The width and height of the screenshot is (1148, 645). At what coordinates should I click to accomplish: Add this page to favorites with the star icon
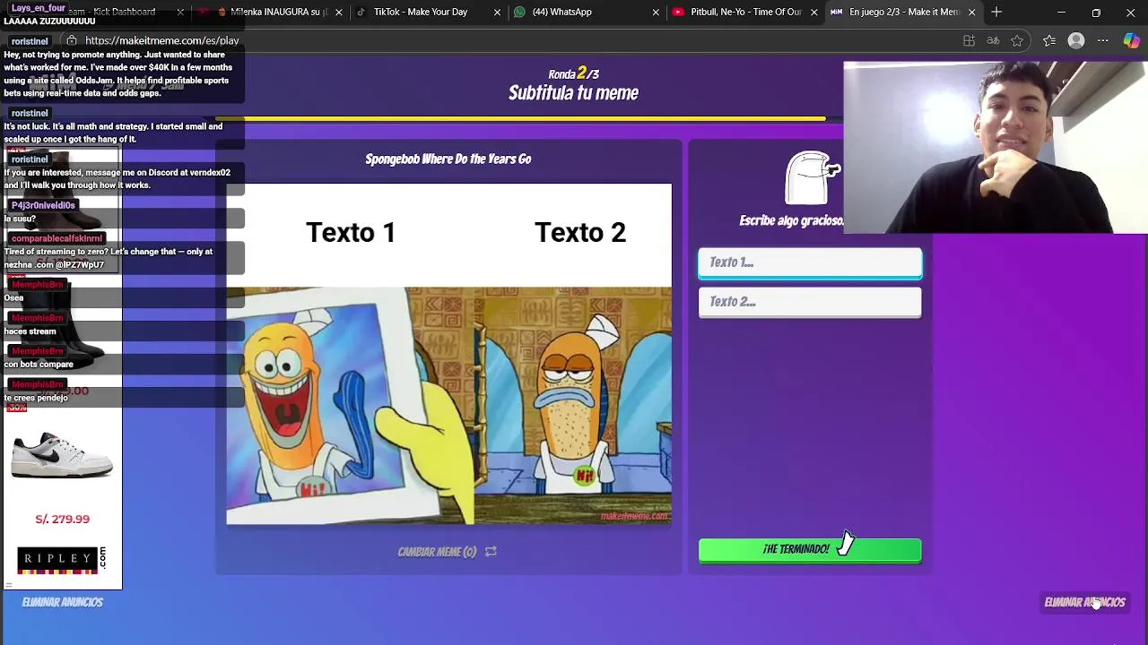pyautogui.click(x=1017, y=40)
